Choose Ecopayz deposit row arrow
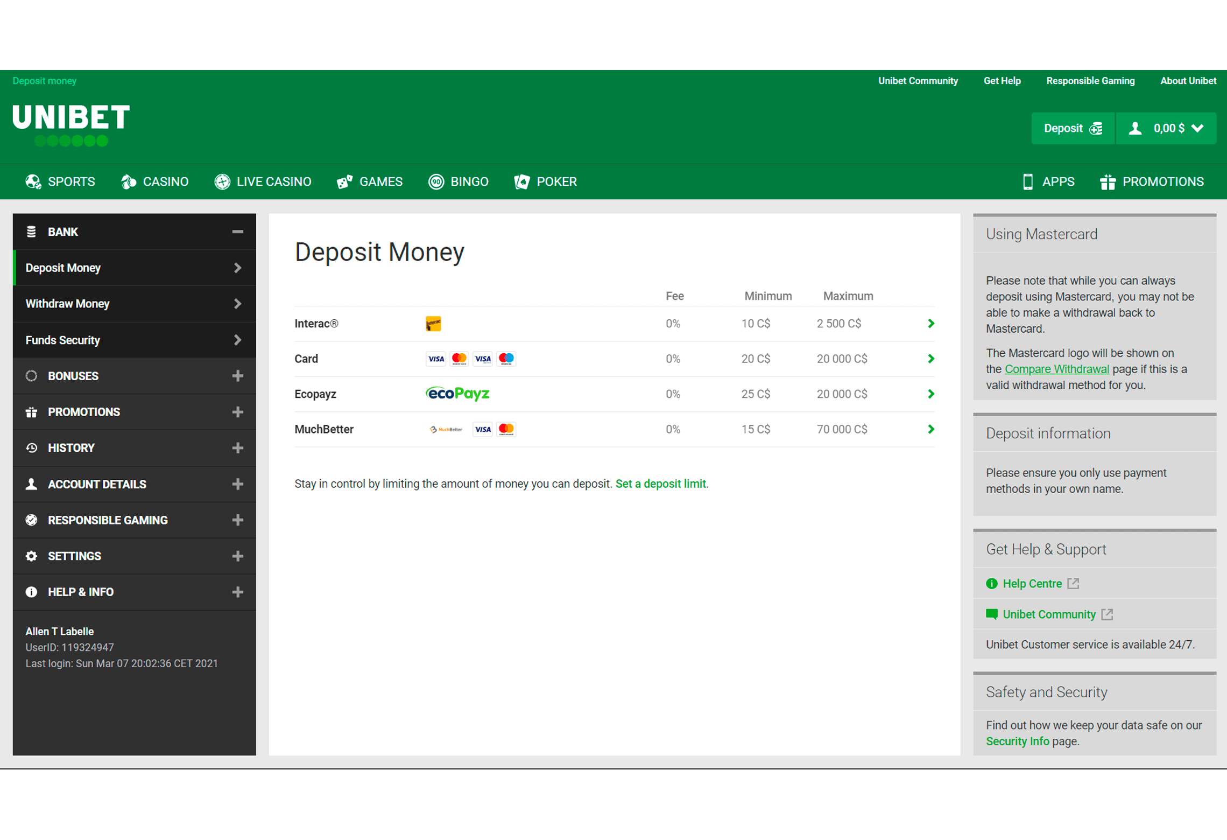Screen dimensions: 1227x840 (931, 394)
